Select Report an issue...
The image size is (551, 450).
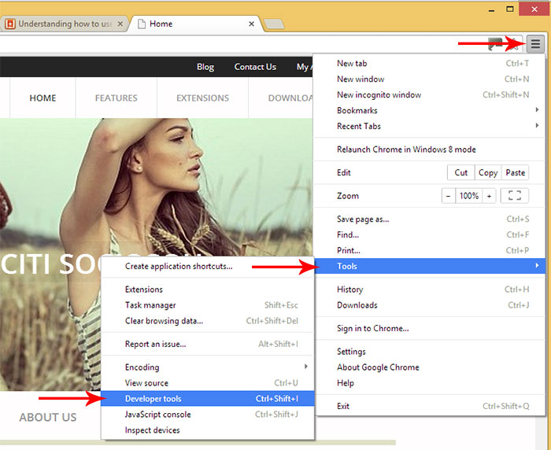tap(208, 344)
